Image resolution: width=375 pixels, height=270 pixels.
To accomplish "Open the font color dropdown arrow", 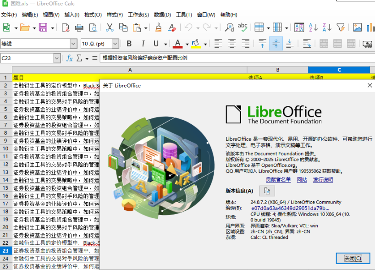I will click(187, 44).
